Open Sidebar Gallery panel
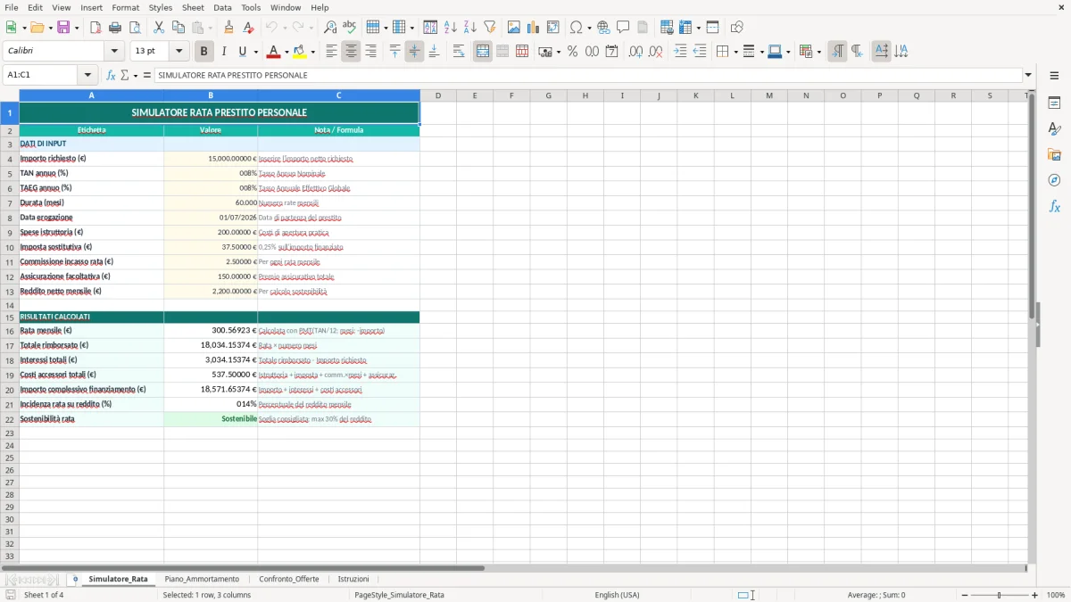This screenshot has height=602, width=1071. (1054, 155)
